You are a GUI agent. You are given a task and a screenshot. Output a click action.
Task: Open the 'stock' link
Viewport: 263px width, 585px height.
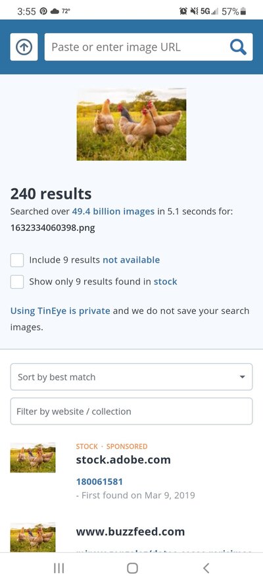click(x=166, y=282)
